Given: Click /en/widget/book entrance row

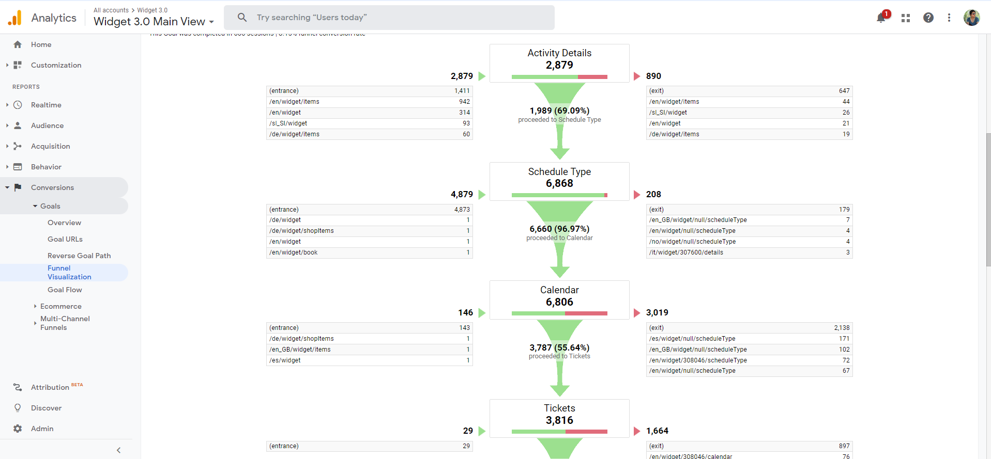Looking at the screenshot, I should tap(369, 252).
